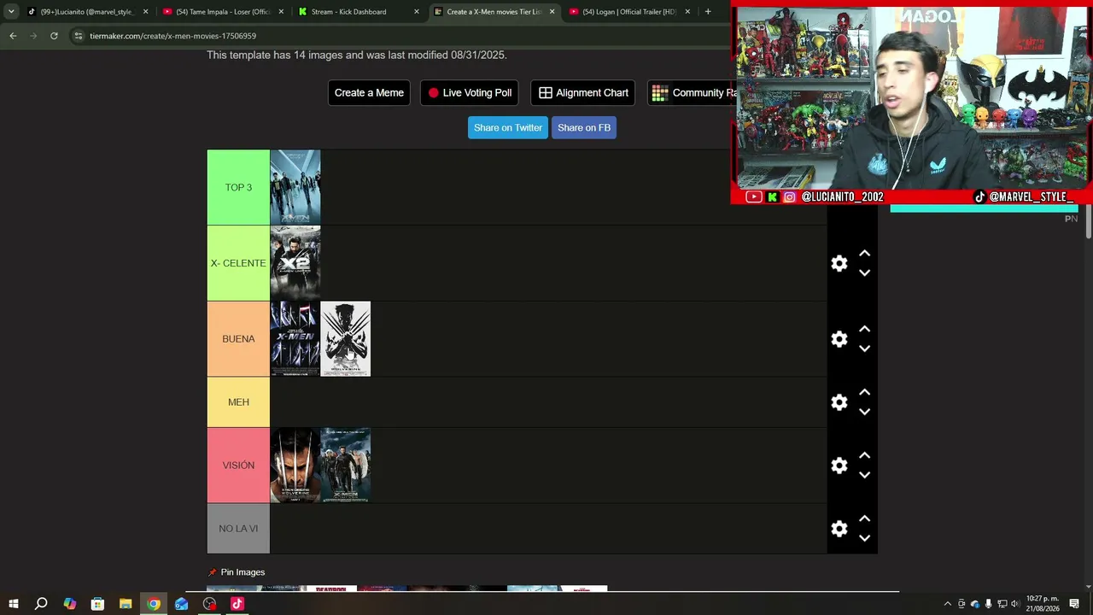Open the notification center
This screenshot has height=615, width=1093.
[x=1074, y=604]
